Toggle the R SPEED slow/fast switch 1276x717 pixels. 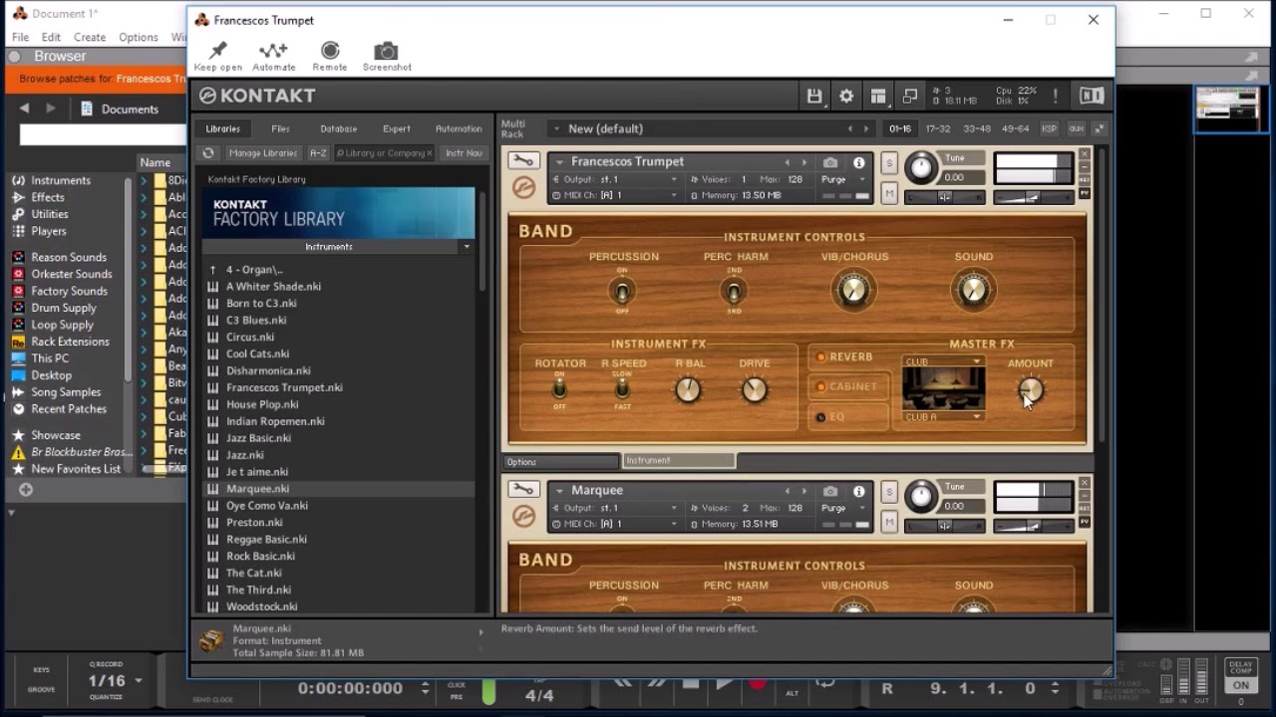click(x=622, y=388)
